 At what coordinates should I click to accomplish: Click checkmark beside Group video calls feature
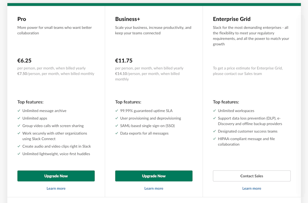click(19, 126)
